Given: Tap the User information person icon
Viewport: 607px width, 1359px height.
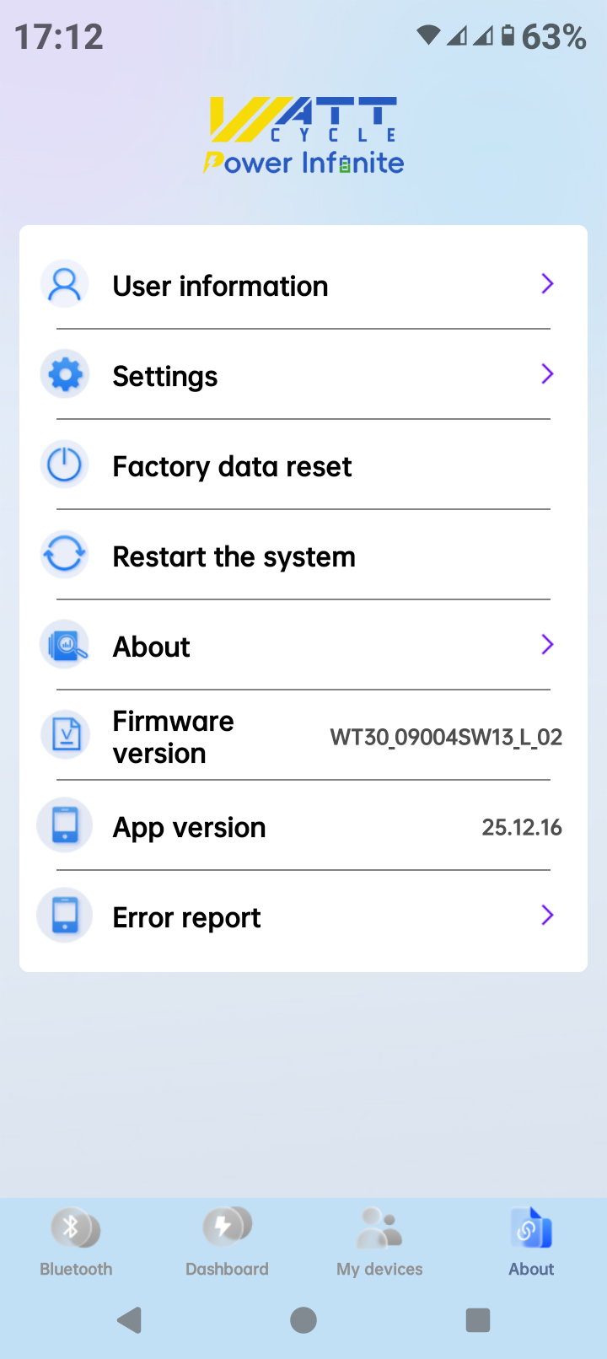Looking at the screenshot, I should (x=65, y=285).
